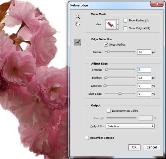Click the Shift Edge slider handle

point(120,93)
